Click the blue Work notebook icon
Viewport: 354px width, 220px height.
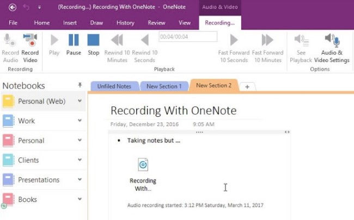point(8,121)
